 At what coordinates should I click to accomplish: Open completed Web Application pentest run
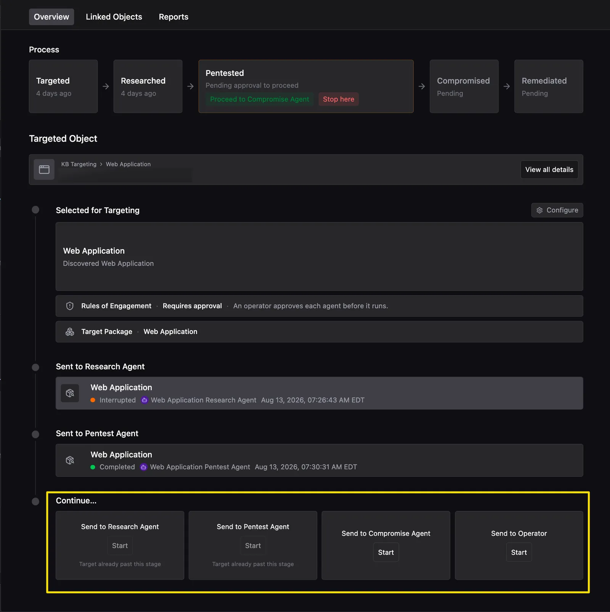click(319, 460)
